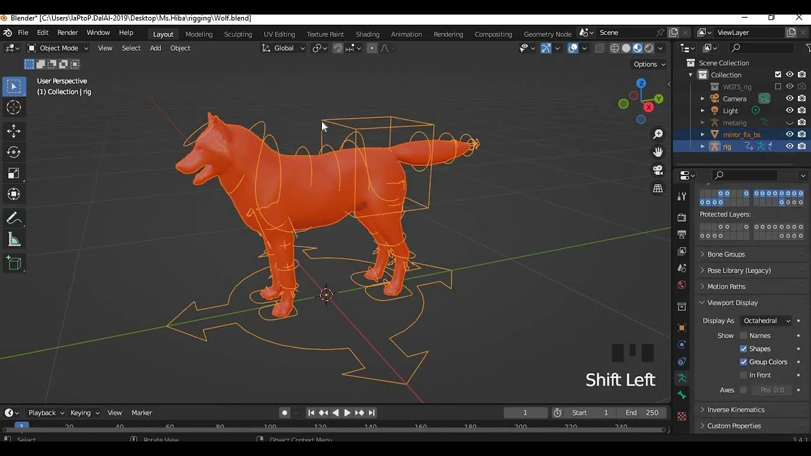
Task: Expand the Bone Groups panel
Action: tap(726, 254)
